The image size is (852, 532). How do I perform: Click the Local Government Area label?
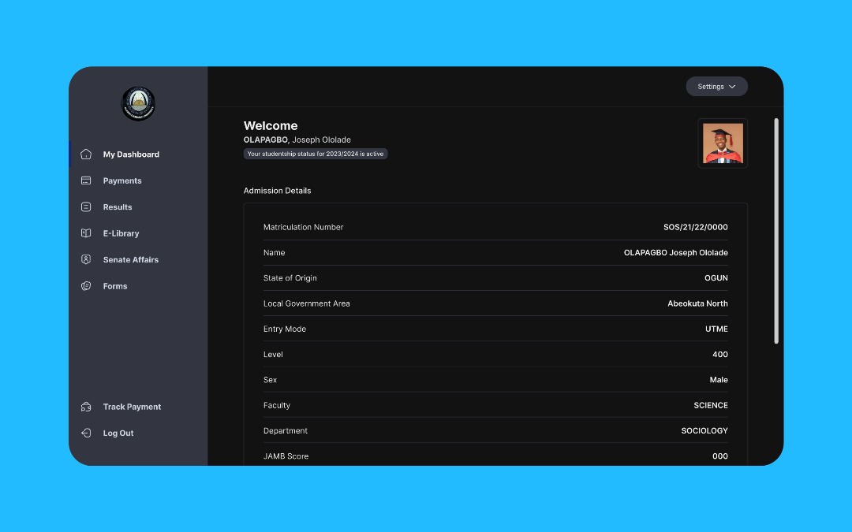click(306, 303)
